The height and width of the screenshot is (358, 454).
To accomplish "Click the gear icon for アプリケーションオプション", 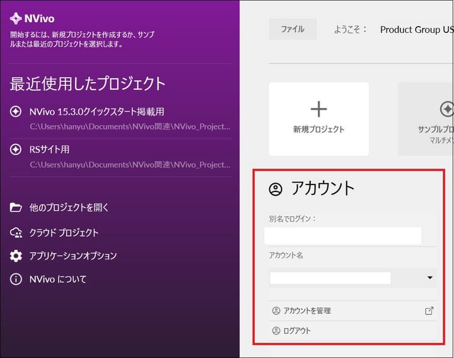I will 16,256.
